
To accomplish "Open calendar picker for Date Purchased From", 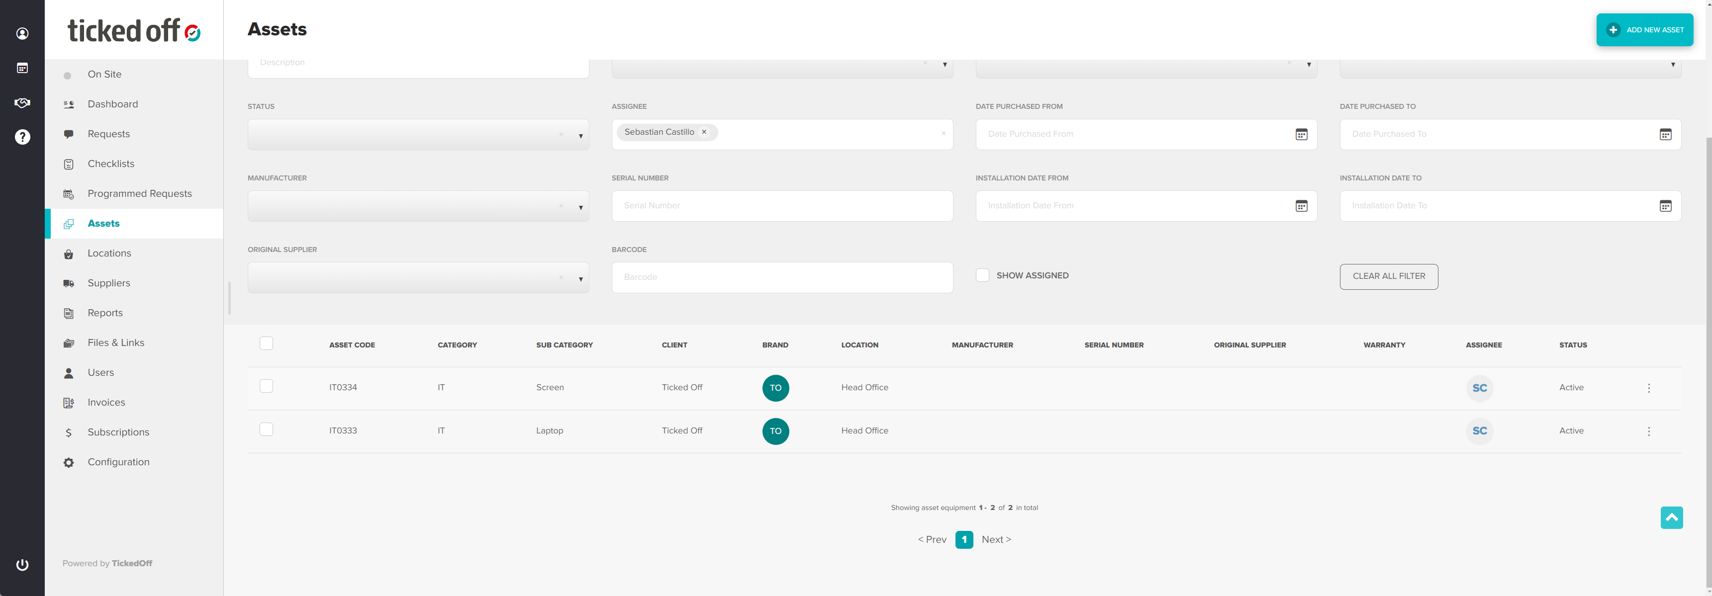I will (1301, 134).
